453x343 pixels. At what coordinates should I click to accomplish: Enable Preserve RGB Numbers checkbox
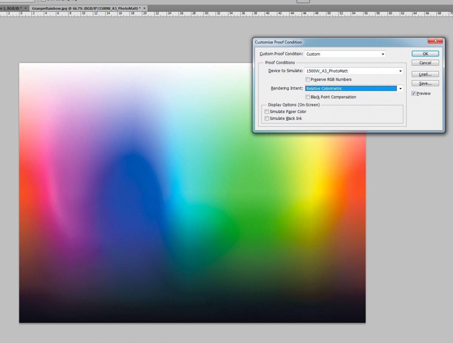(308, 80)
